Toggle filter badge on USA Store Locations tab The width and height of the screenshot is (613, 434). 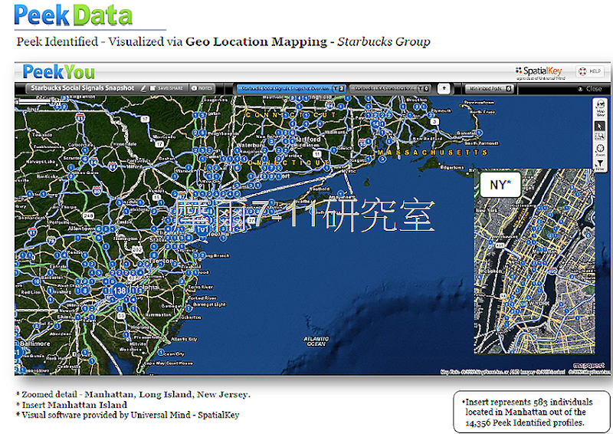point(425,89)
